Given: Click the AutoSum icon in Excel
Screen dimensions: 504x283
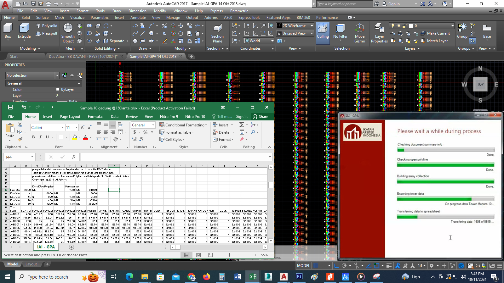Looking at the screenshot, I should pos(242,125).
